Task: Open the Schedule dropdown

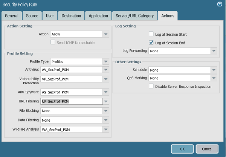Action: tap(214, 70)
